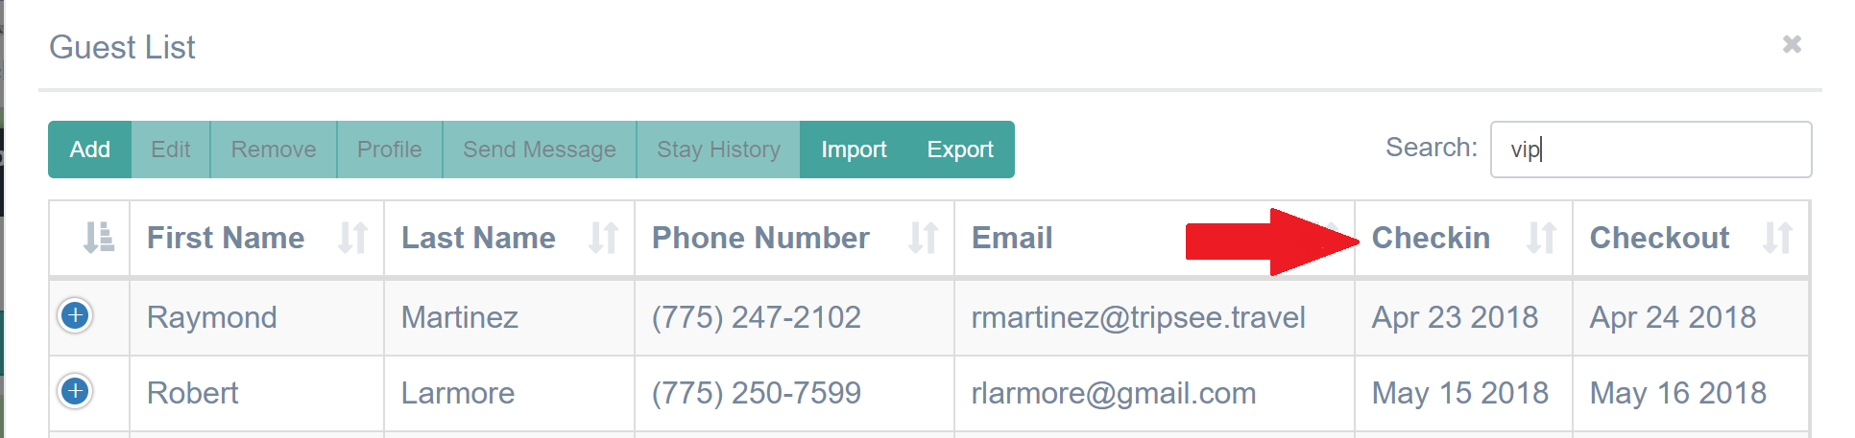This screenshot has width=1855, height=438.
Task: Import a guest list
Action: pos(854,150)
